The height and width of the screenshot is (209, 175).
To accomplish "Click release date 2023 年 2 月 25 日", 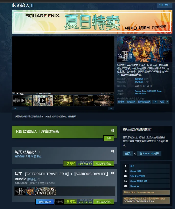I will point(143,86).
